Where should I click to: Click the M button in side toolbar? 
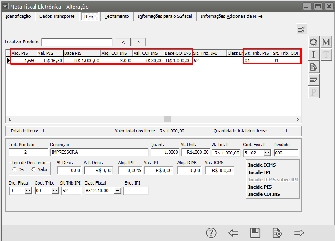tap(326, 42)
